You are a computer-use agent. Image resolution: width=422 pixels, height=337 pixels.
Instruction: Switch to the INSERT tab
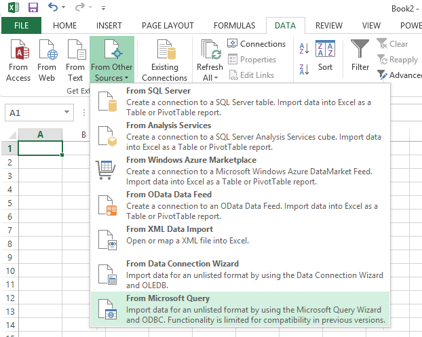click(109, 26)
